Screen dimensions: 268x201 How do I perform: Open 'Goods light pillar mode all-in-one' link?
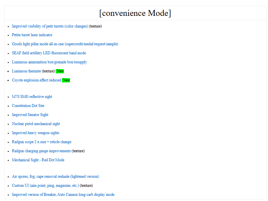tap(65, 44)
